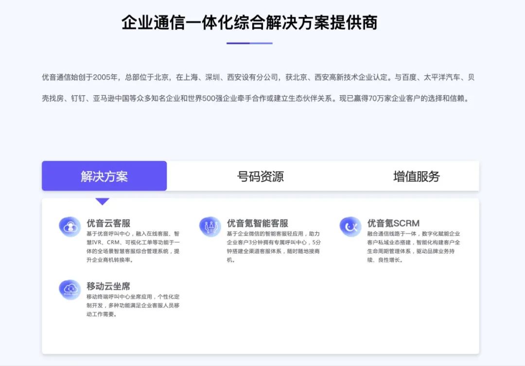Click the text line 壳找房、钉钉、亚马逊中国
This screenshot has height=366, width=525.
coord(256,98)
